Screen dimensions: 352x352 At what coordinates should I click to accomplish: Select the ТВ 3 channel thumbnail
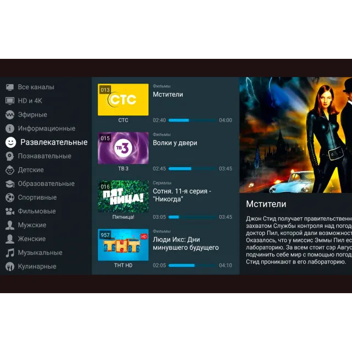click(123, 148)
